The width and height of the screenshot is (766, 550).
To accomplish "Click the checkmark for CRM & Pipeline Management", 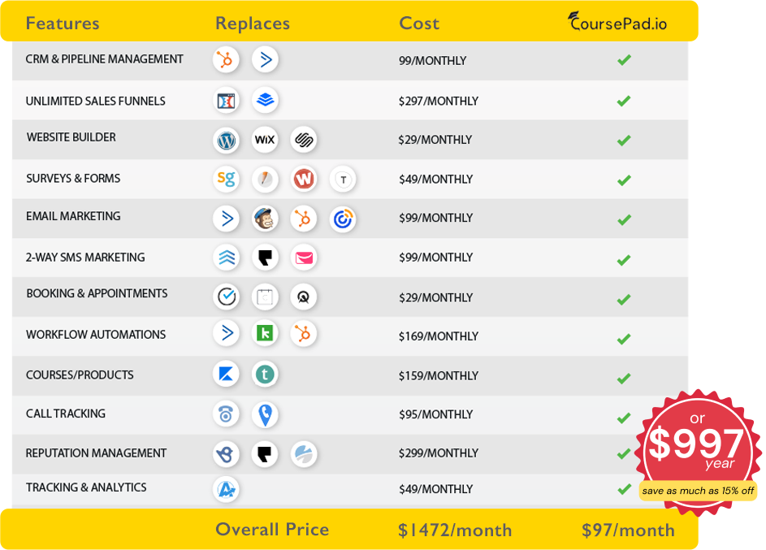I will tap(624, 60).
